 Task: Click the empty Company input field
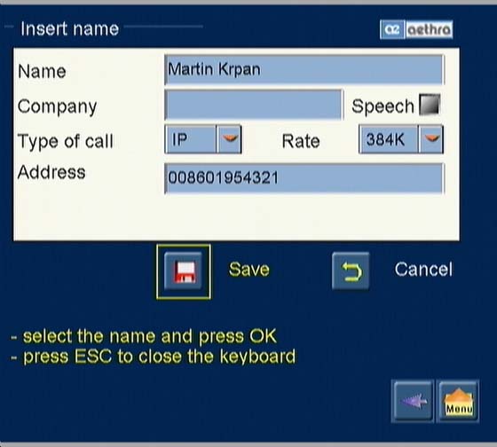254,105
